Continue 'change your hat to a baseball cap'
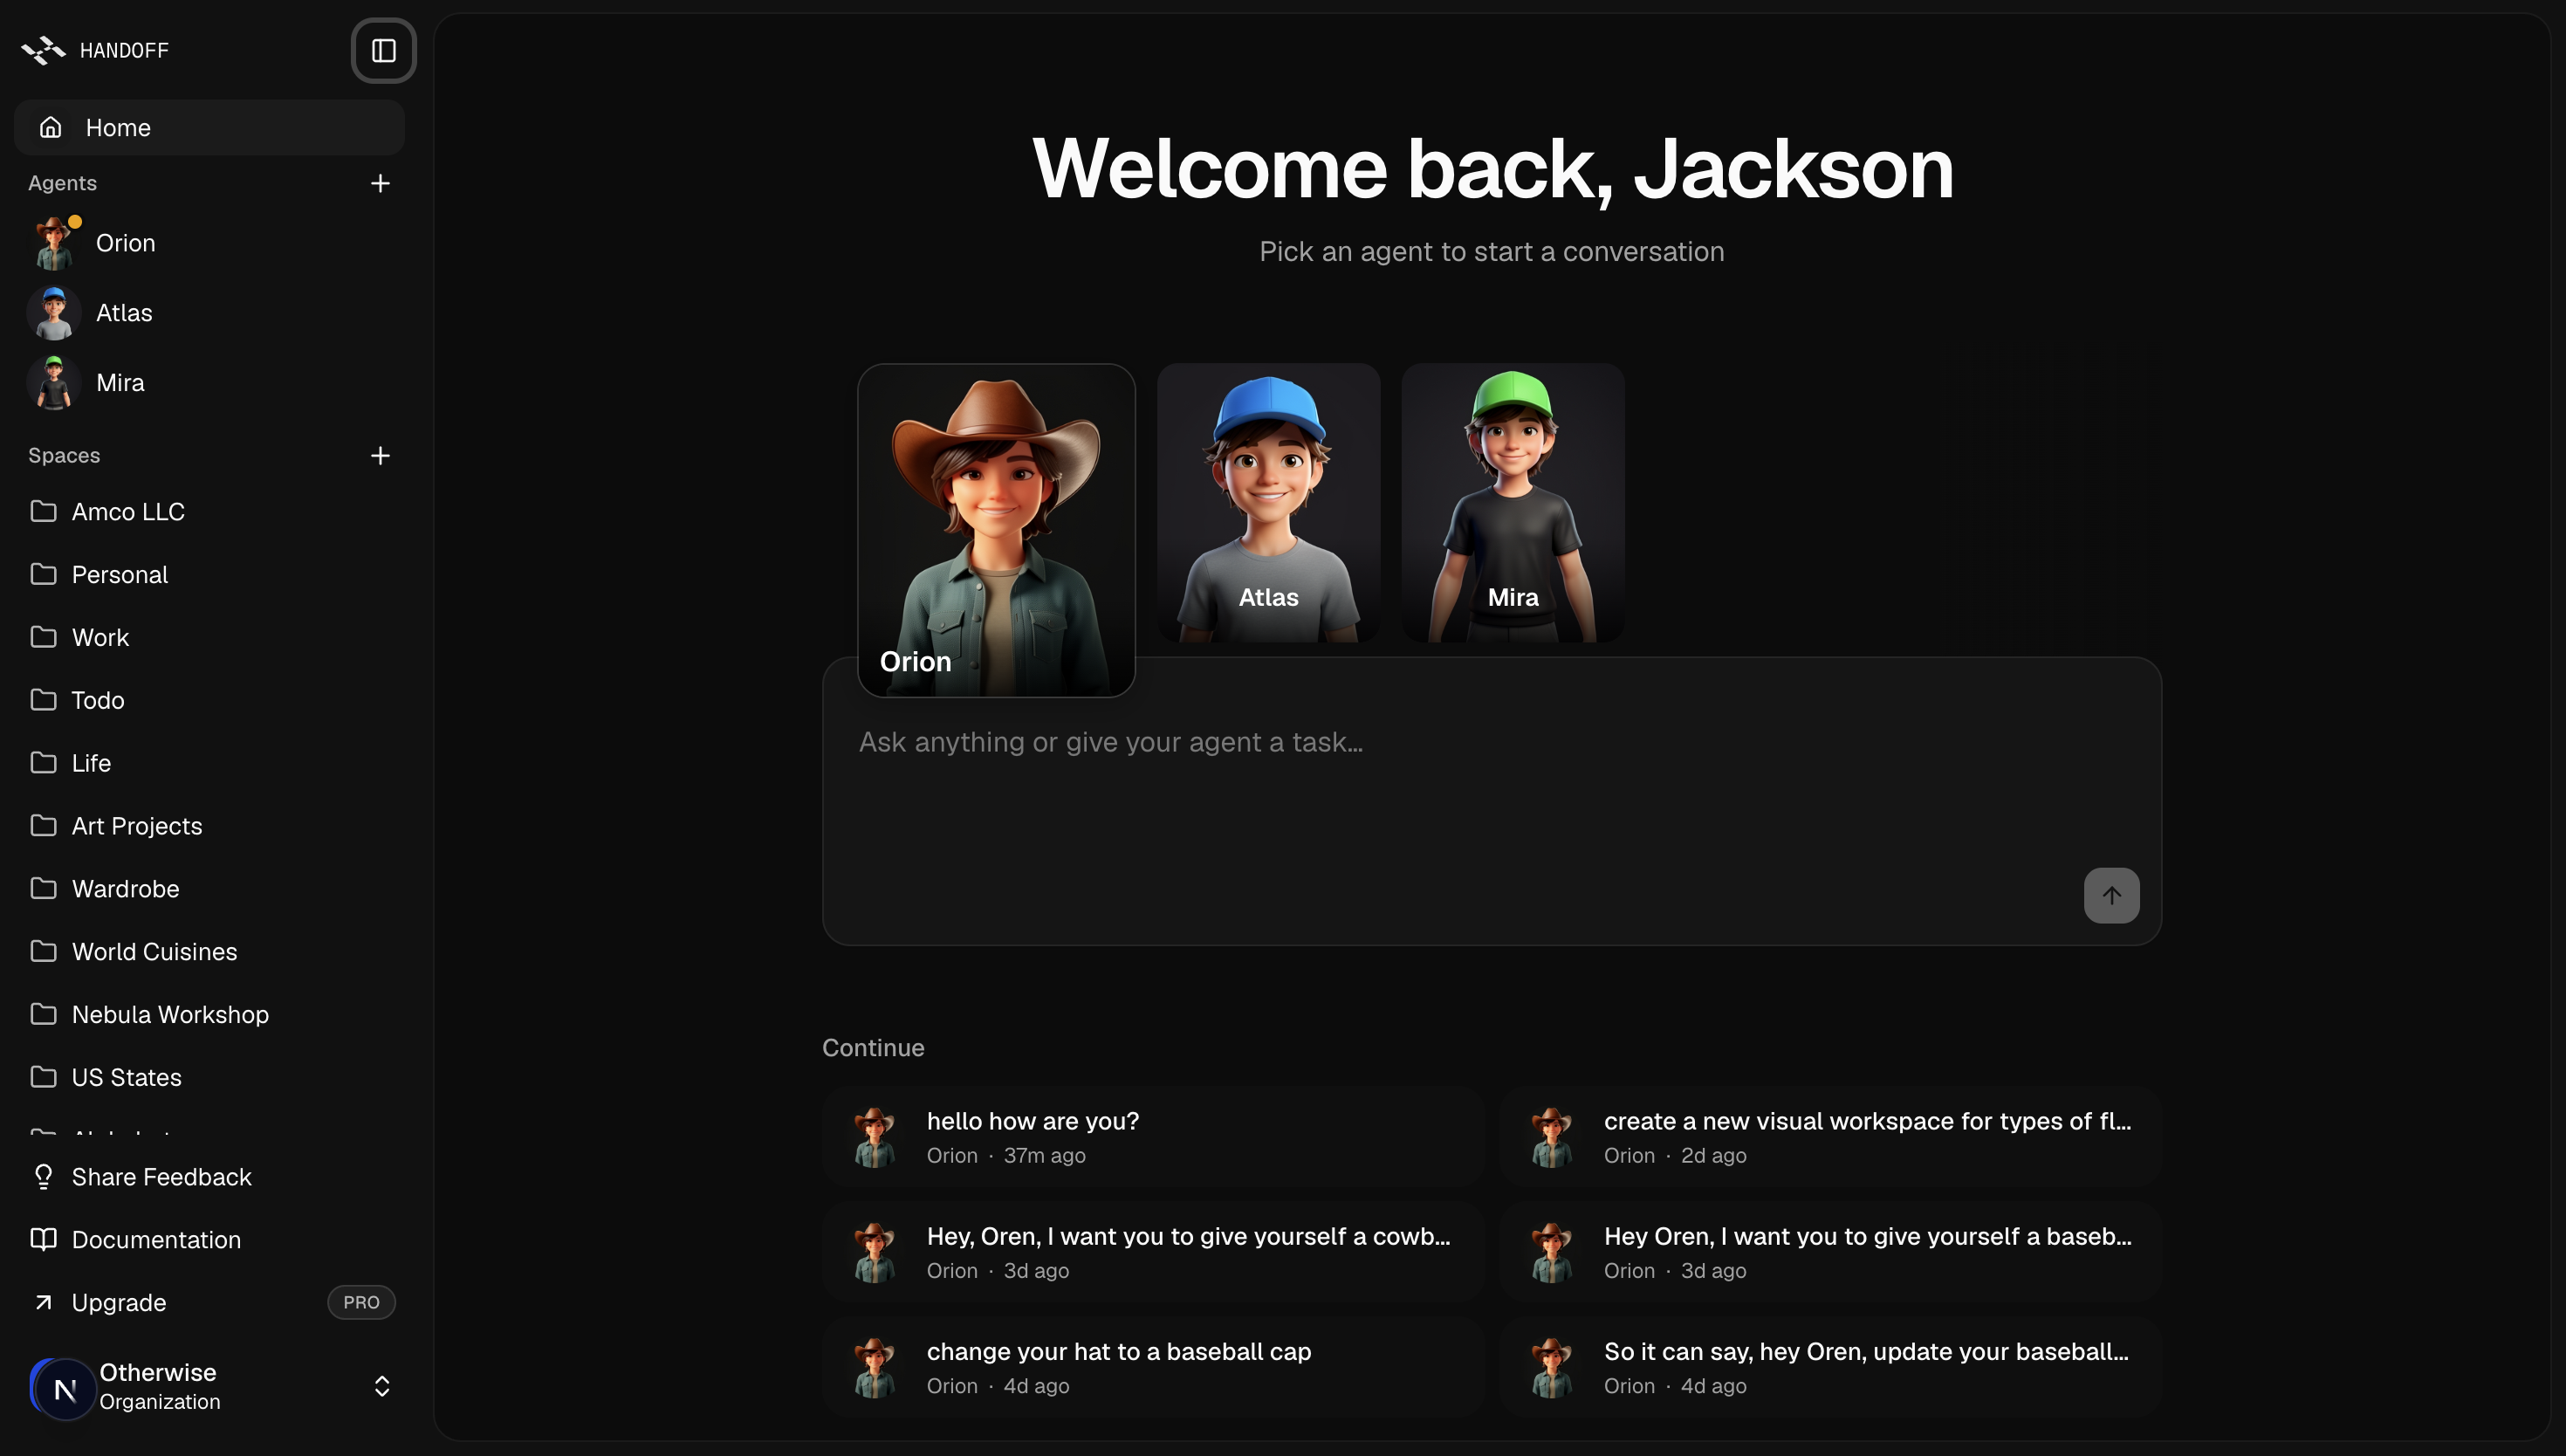Viewport: 2566px width, 1456px height. (1154, 1367)
